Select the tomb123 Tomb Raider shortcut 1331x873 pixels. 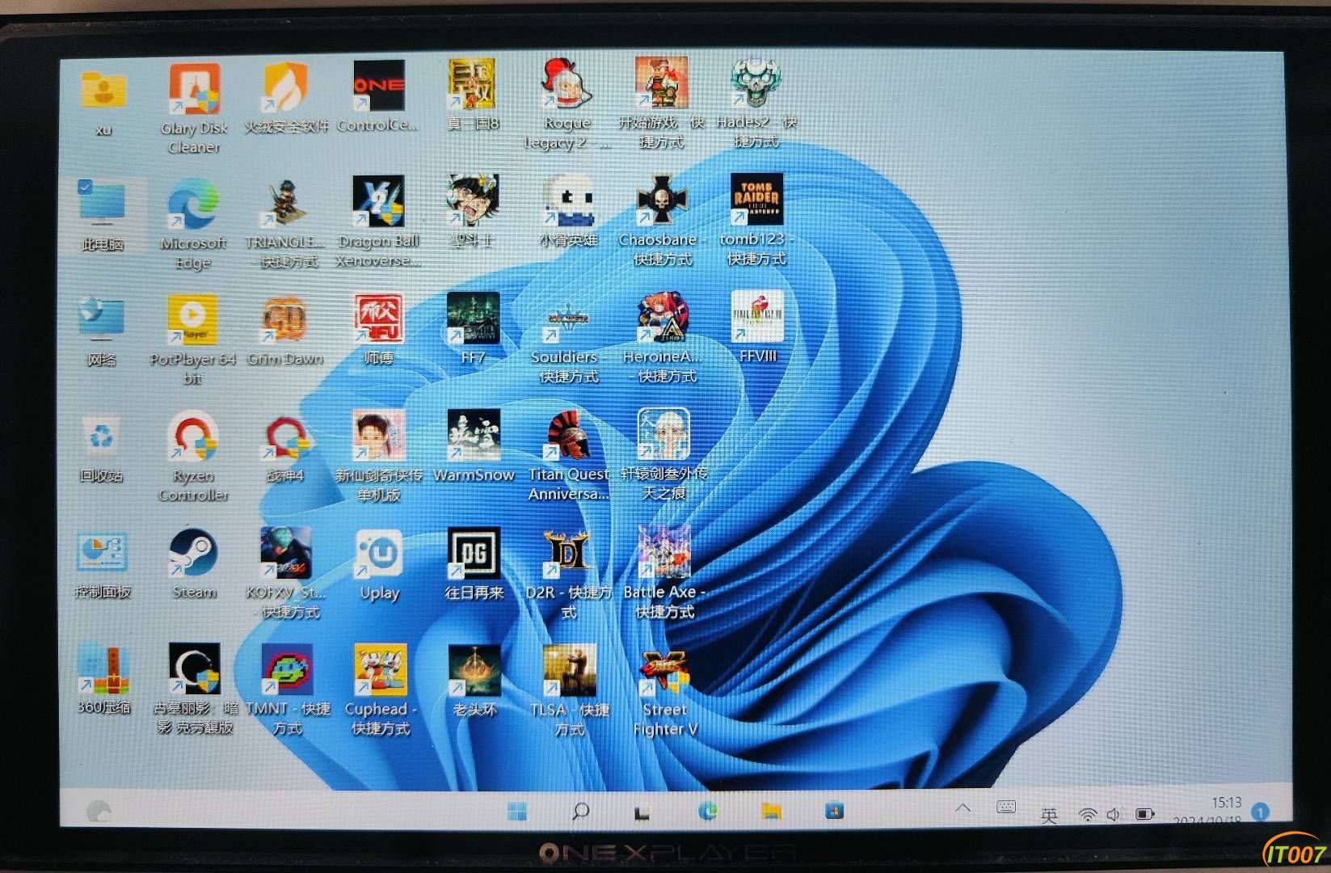point(756,199)
